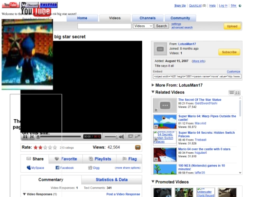Click the Search button
This screenshot has height=197, width=263.
(161, 26)
